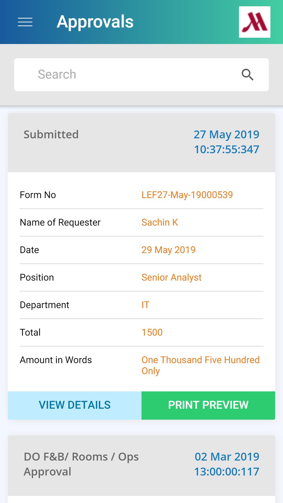This screenshot has width=283, height=503.
Task: Open the hamburger navigation menu
Action: point(25,22)
